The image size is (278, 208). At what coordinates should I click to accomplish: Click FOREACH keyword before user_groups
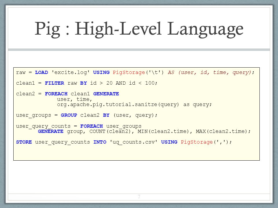pyautogui.click(x=92, y=126)
